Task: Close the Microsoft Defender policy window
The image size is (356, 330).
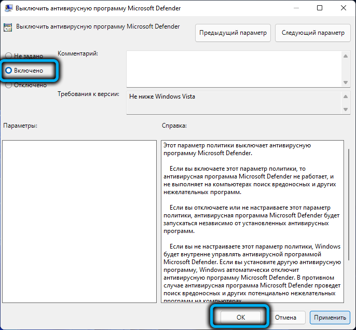Action: pos(343,8)
